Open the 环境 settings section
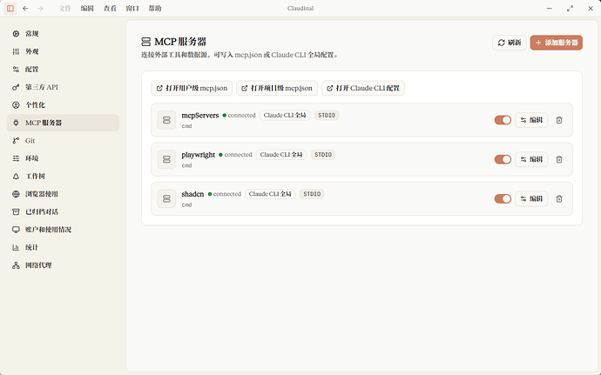This screenshot has height=375, width=601. click(63, 158)
